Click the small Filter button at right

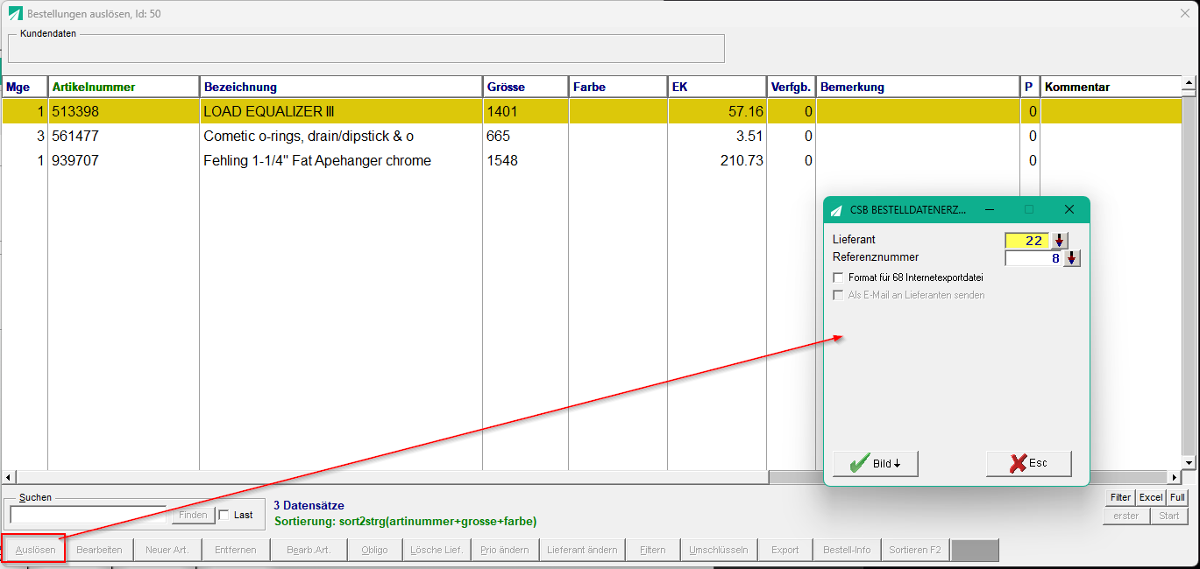pos(1120,497)
